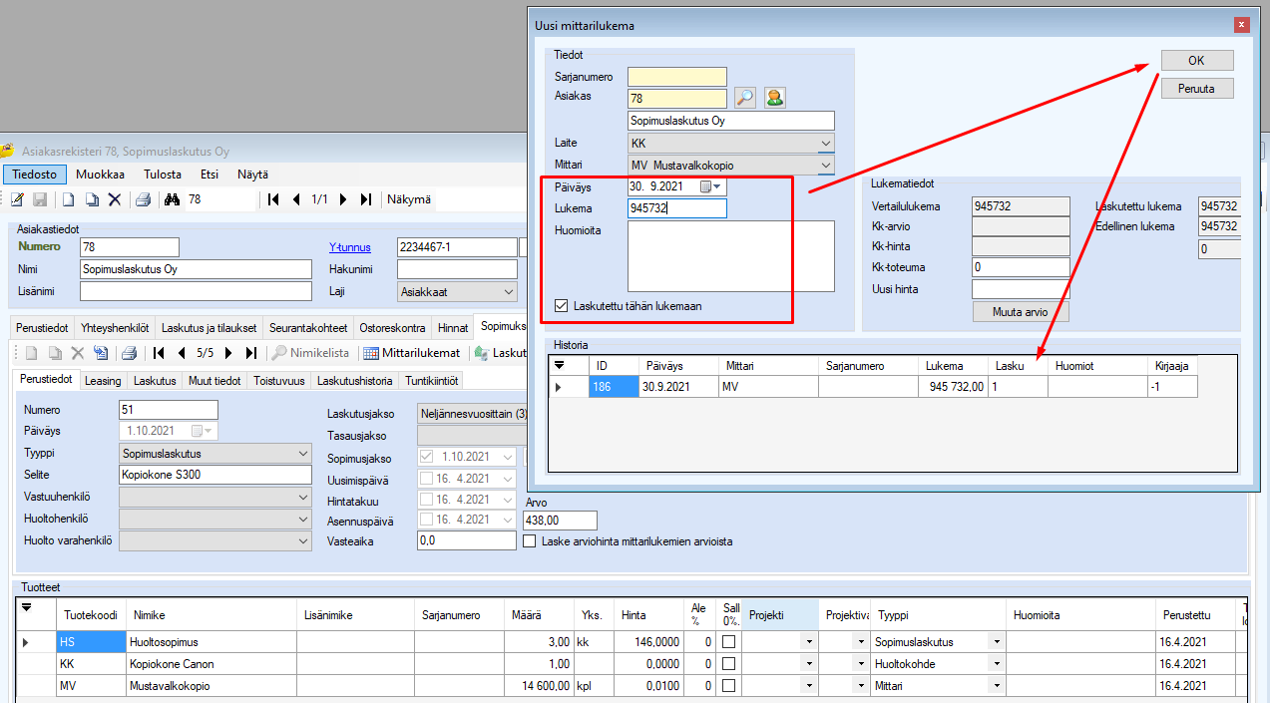1270x703 pixels.
Task: Toggle Laske arviohinta mittarilukemien arvioista checkbox
Action: (531, 541)
